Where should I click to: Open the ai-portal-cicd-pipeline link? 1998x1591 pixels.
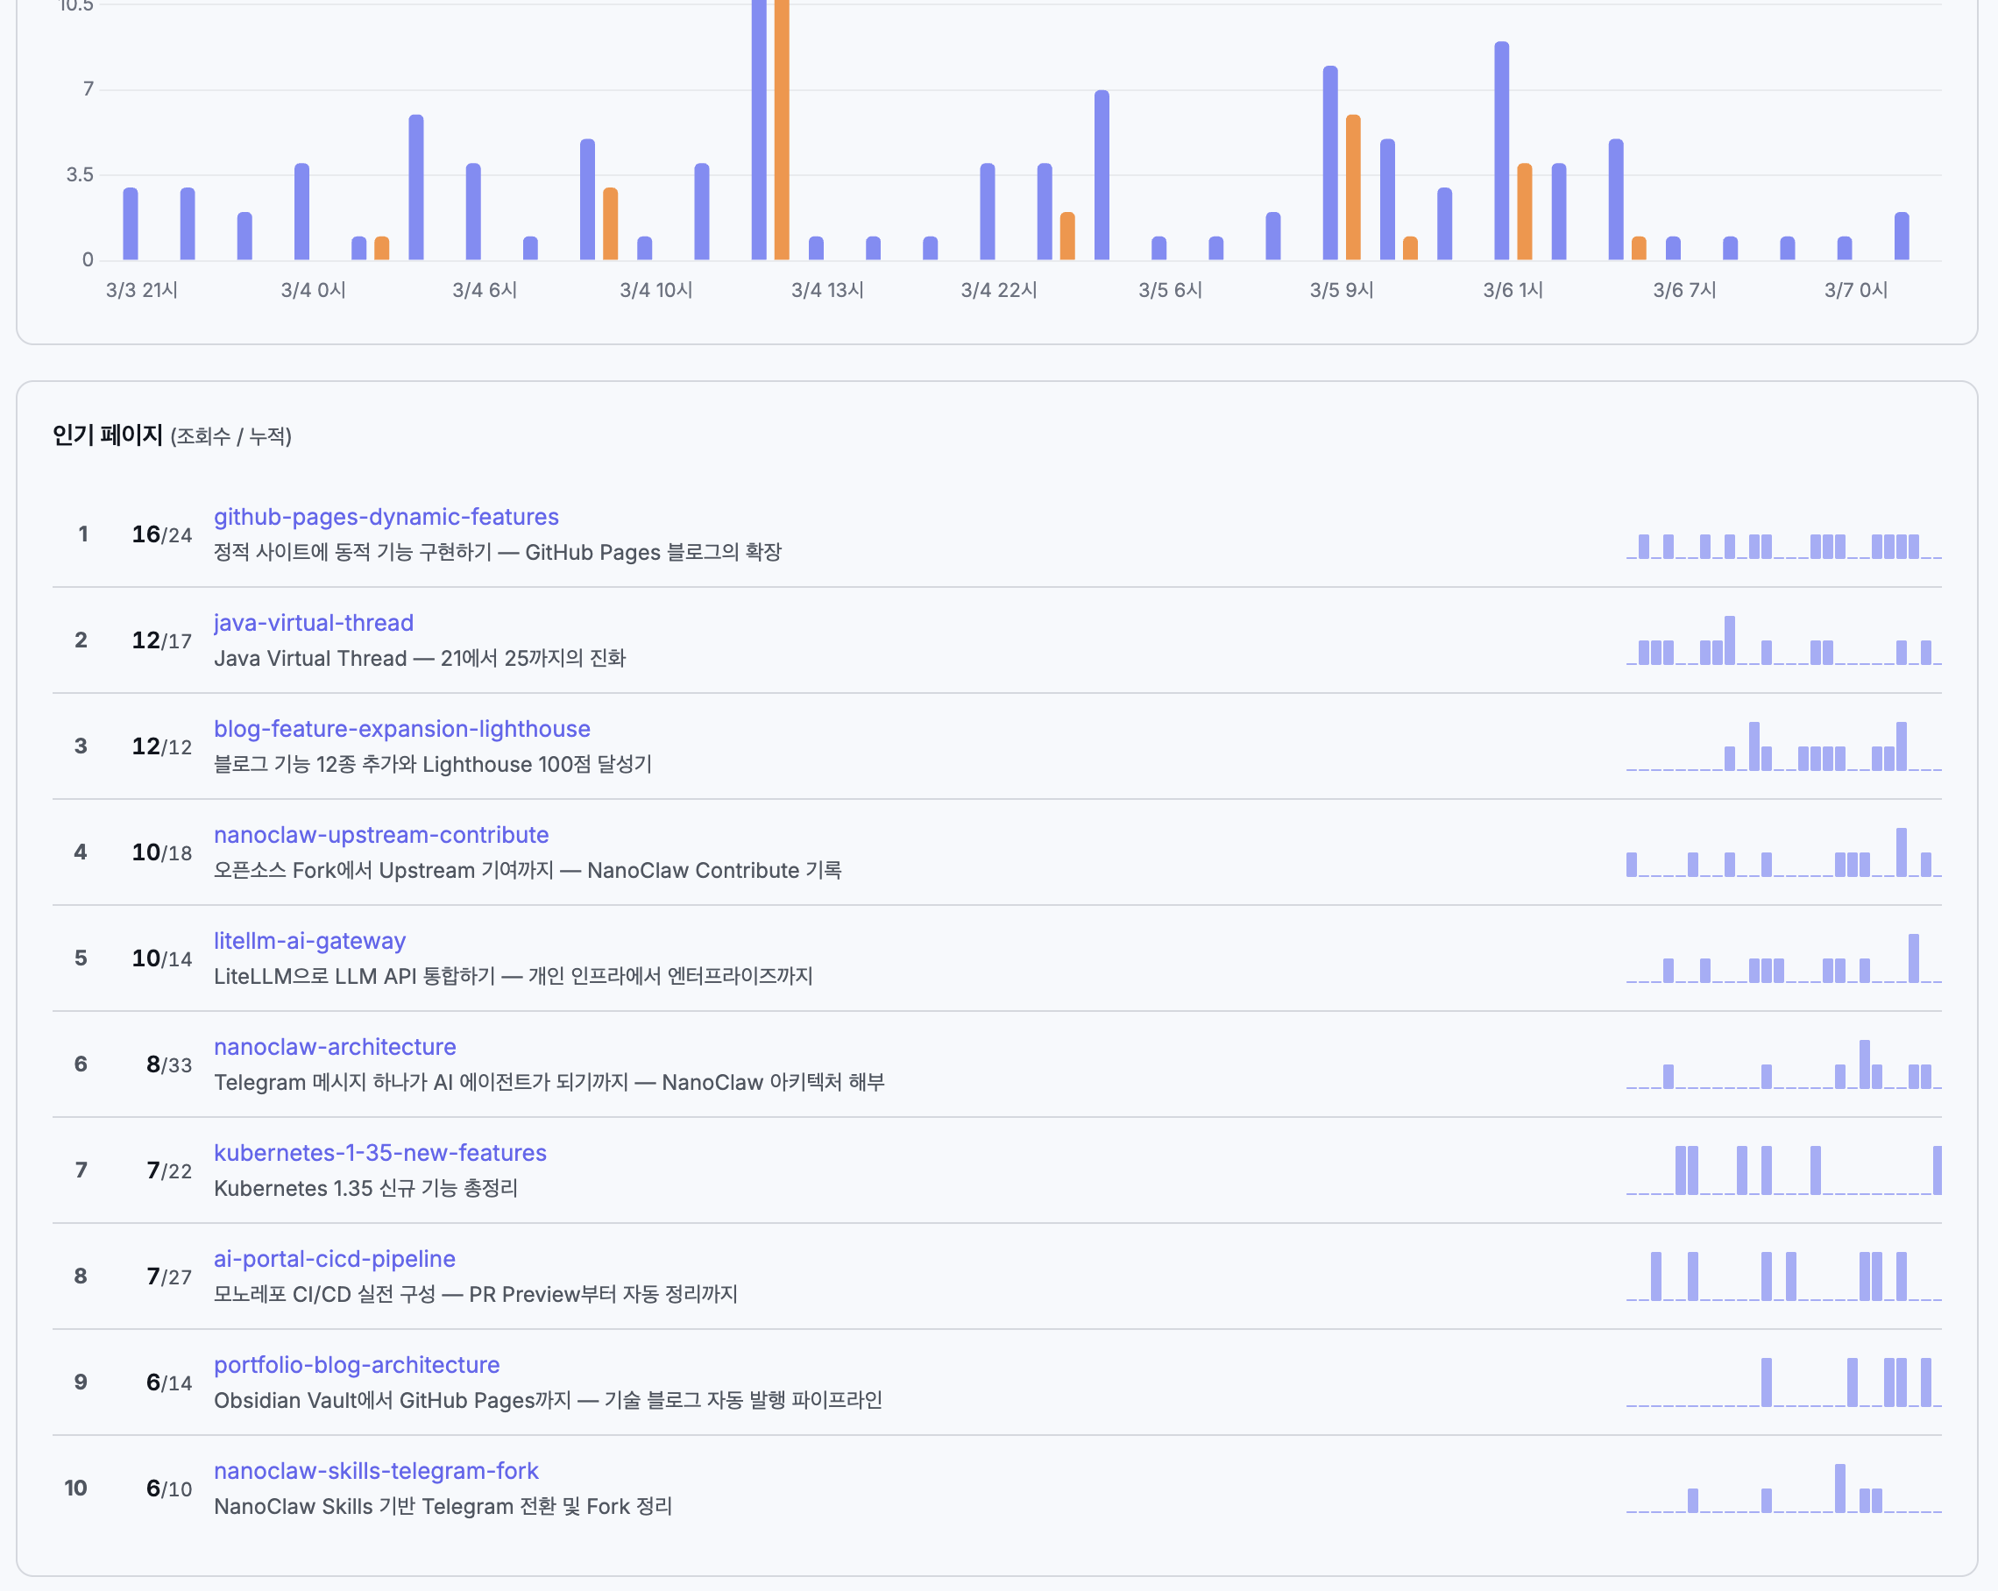[335, 1258]
